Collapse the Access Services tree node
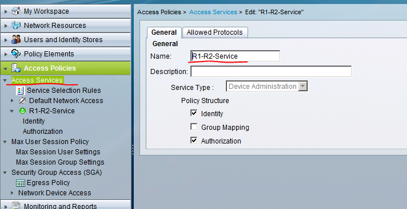The height and width of the screenshot is (209, 407). pos(5,80)
